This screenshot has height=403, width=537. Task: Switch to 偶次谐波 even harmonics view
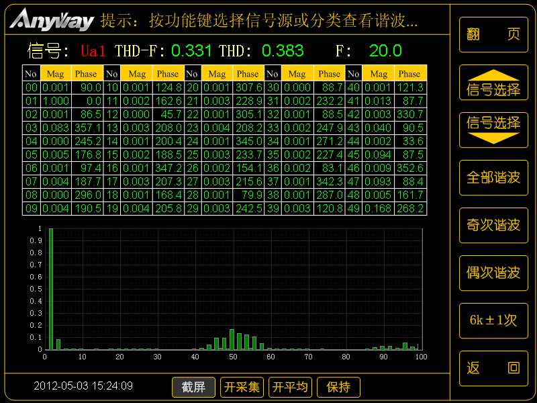(x=493, y=273)
